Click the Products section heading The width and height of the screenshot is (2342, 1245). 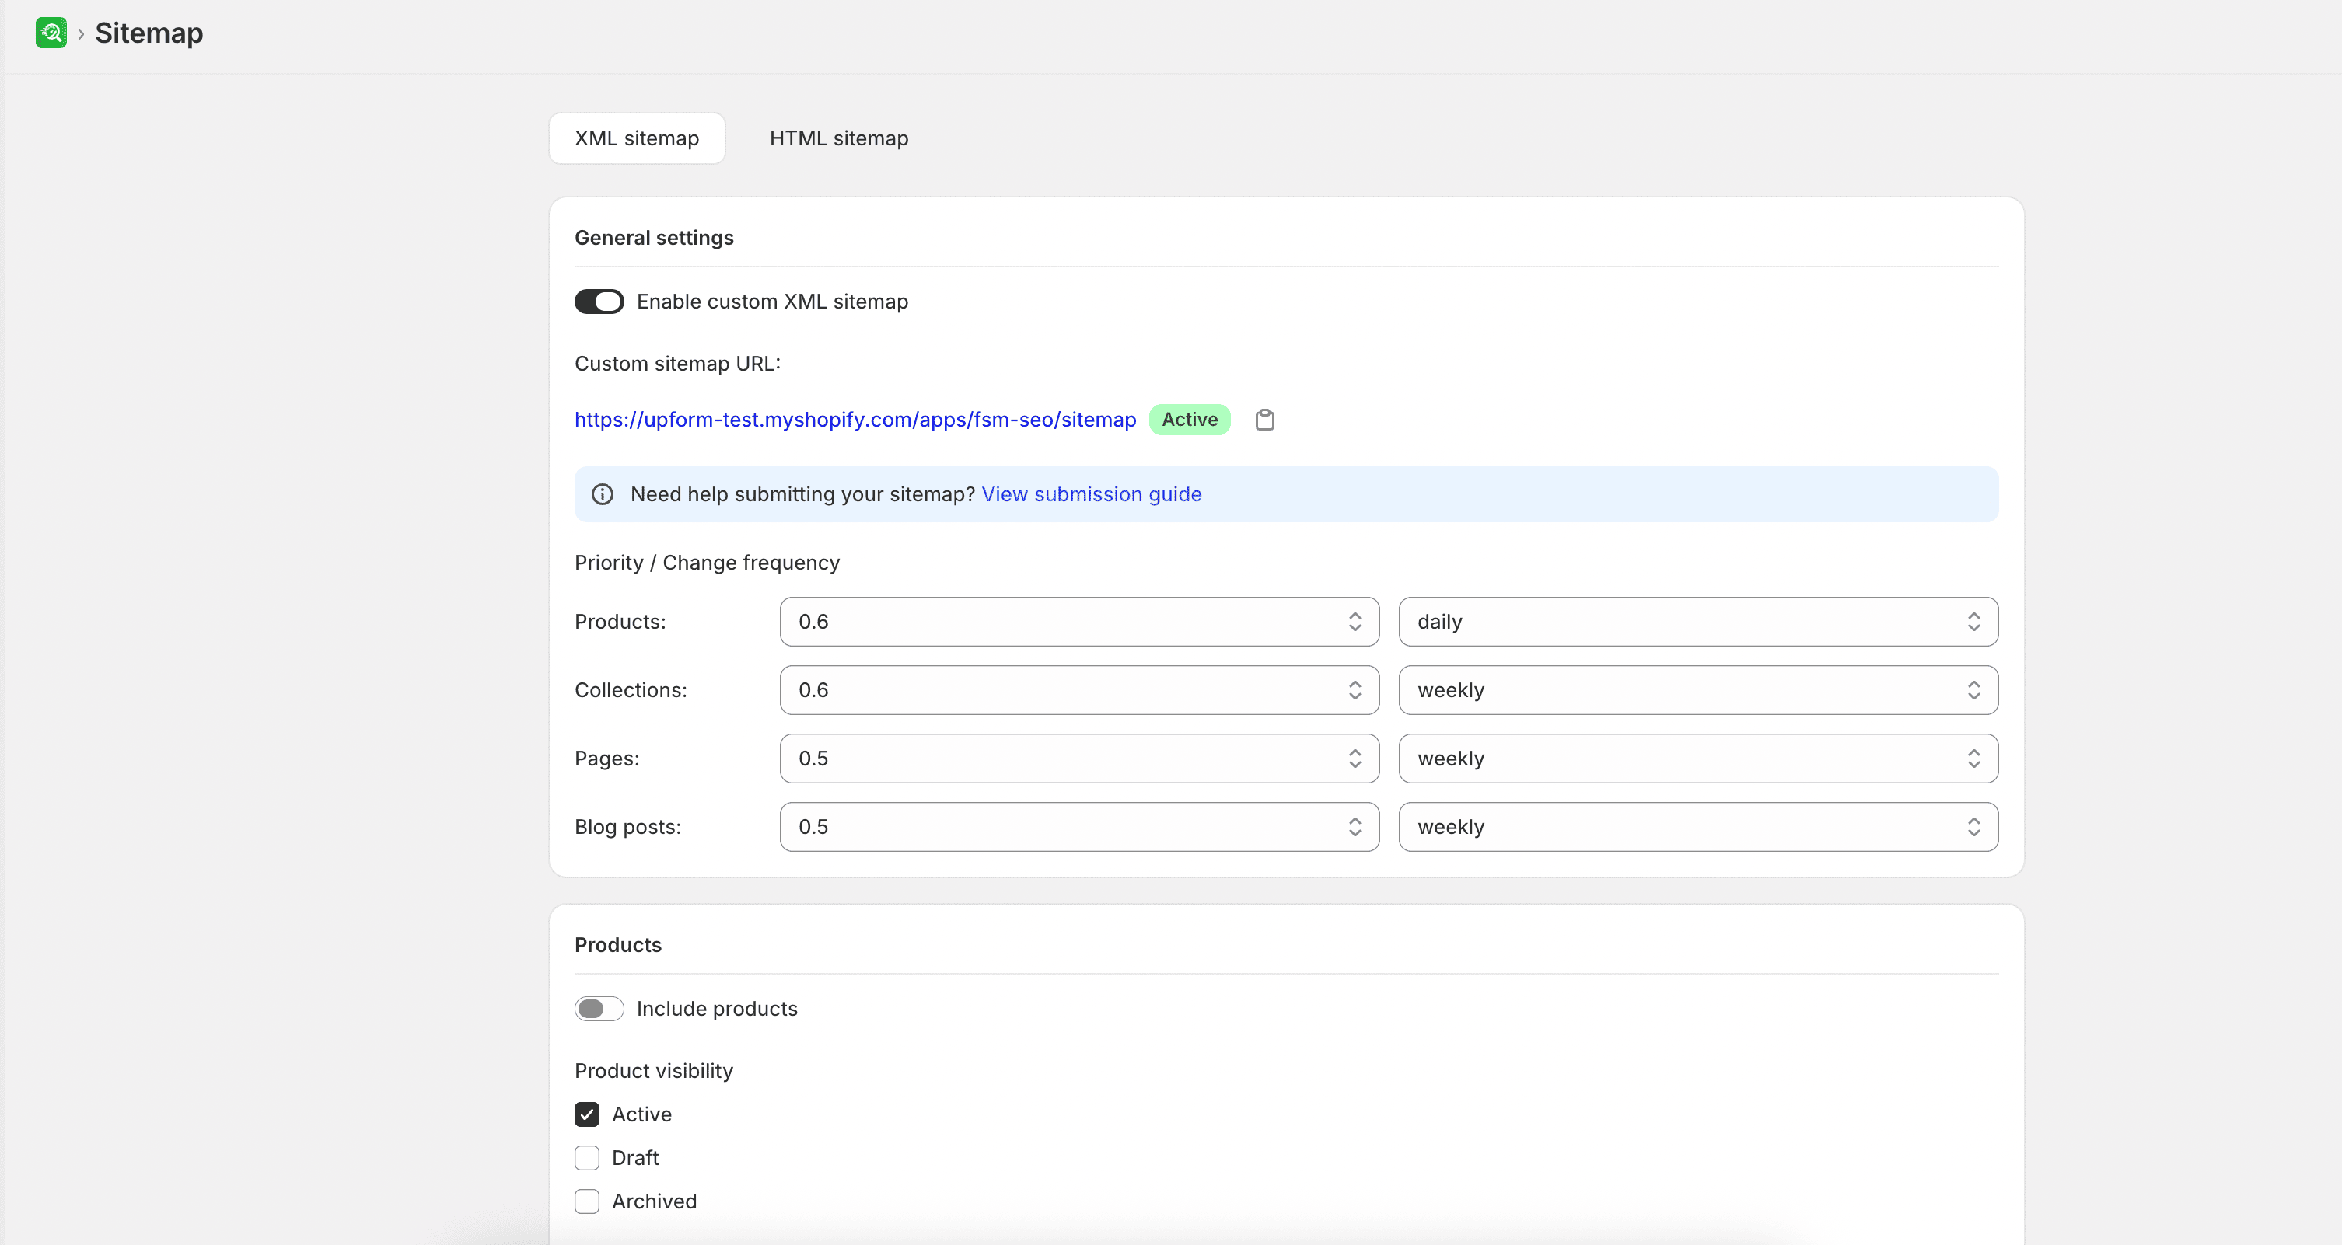[618, 945]
